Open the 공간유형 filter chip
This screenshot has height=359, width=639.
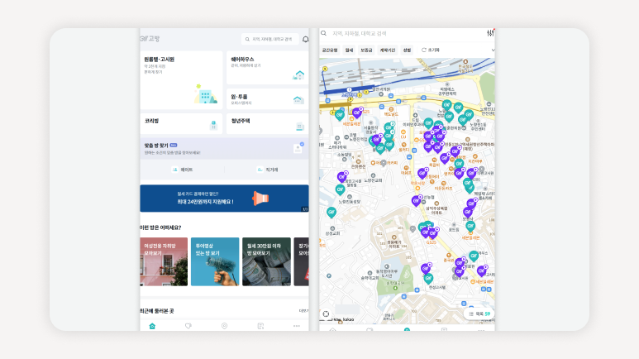330,50
